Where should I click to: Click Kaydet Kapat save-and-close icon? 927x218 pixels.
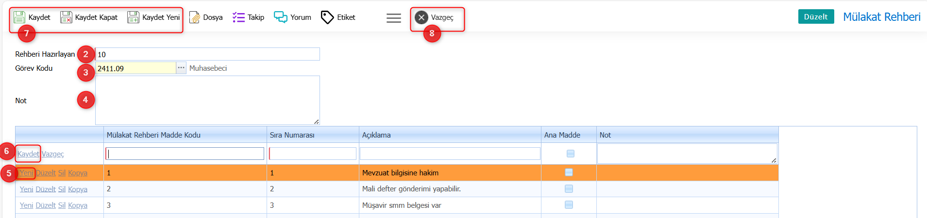pos(66,17)
